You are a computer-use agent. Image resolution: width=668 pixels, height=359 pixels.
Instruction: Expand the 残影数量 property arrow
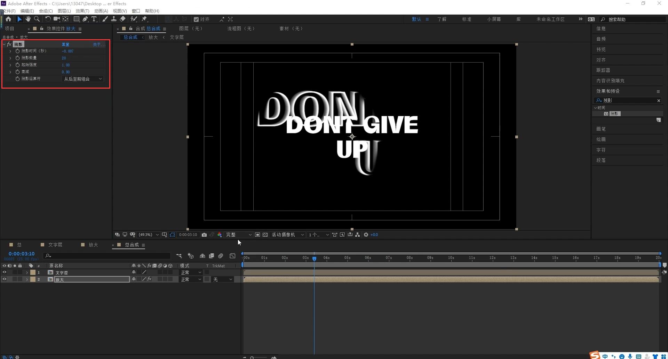coord(10,58)
